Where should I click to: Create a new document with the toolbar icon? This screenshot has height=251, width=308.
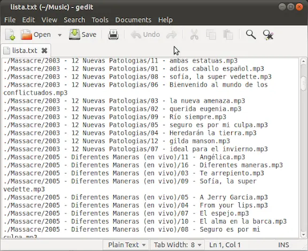(10, 35)
